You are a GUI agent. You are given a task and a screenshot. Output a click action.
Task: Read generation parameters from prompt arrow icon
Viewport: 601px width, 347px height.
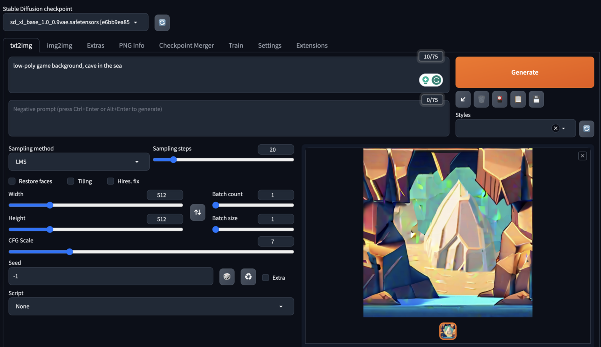pos(463,99)
